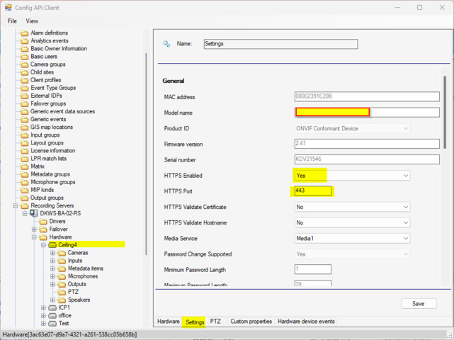Click the Settings icon next to Name
The width and height of the screenshot is (454, 340).
pos(167,44)
